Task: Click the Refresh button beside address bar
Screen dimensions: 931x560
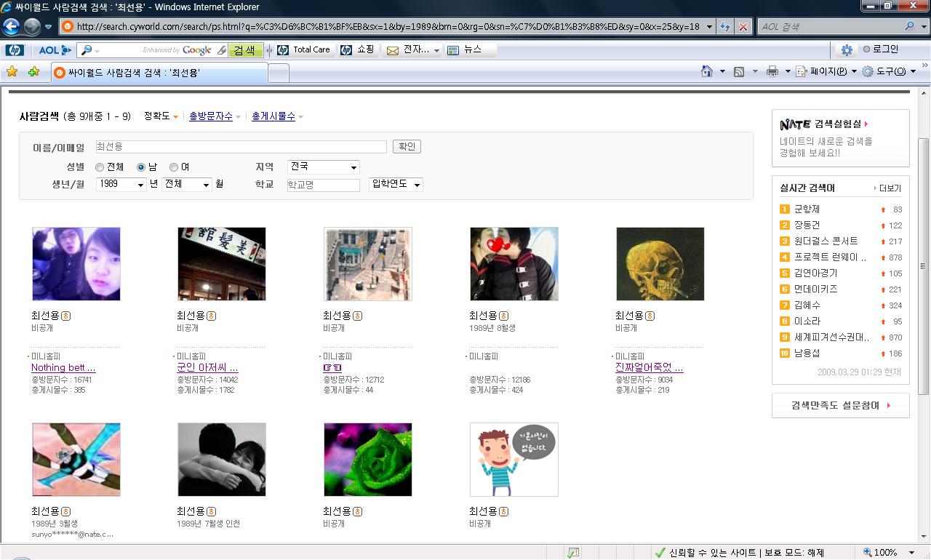Action: 724,27
